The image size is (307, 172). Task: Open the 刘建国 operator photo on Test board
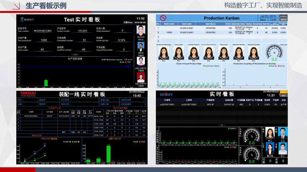[141, 62]
